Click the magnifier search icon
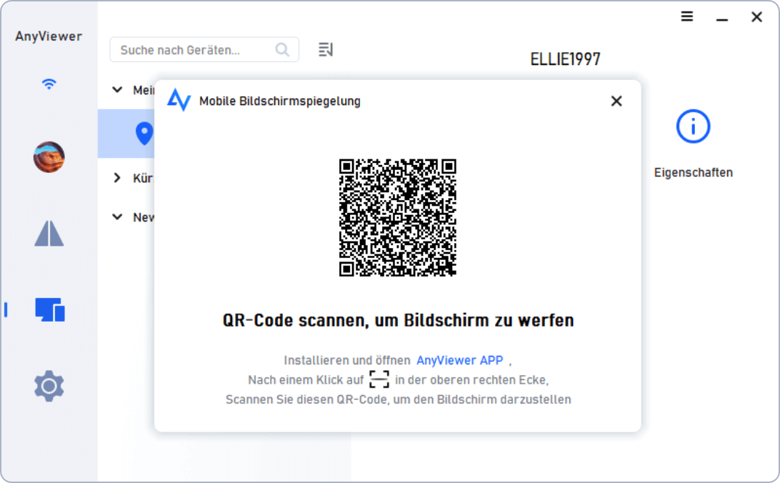The image size is (780, 483). click(x=282, y=50)
